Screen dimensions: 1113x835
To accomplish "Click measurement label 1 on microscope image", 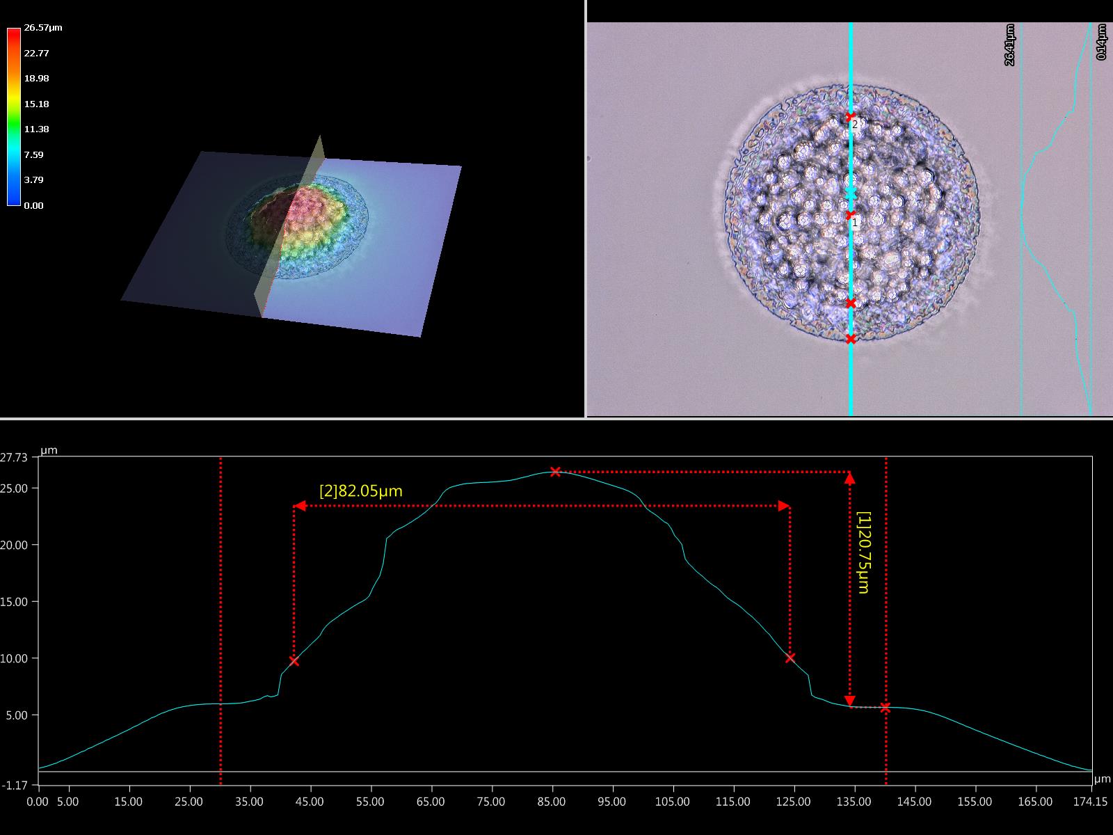I will pos(856,223).
